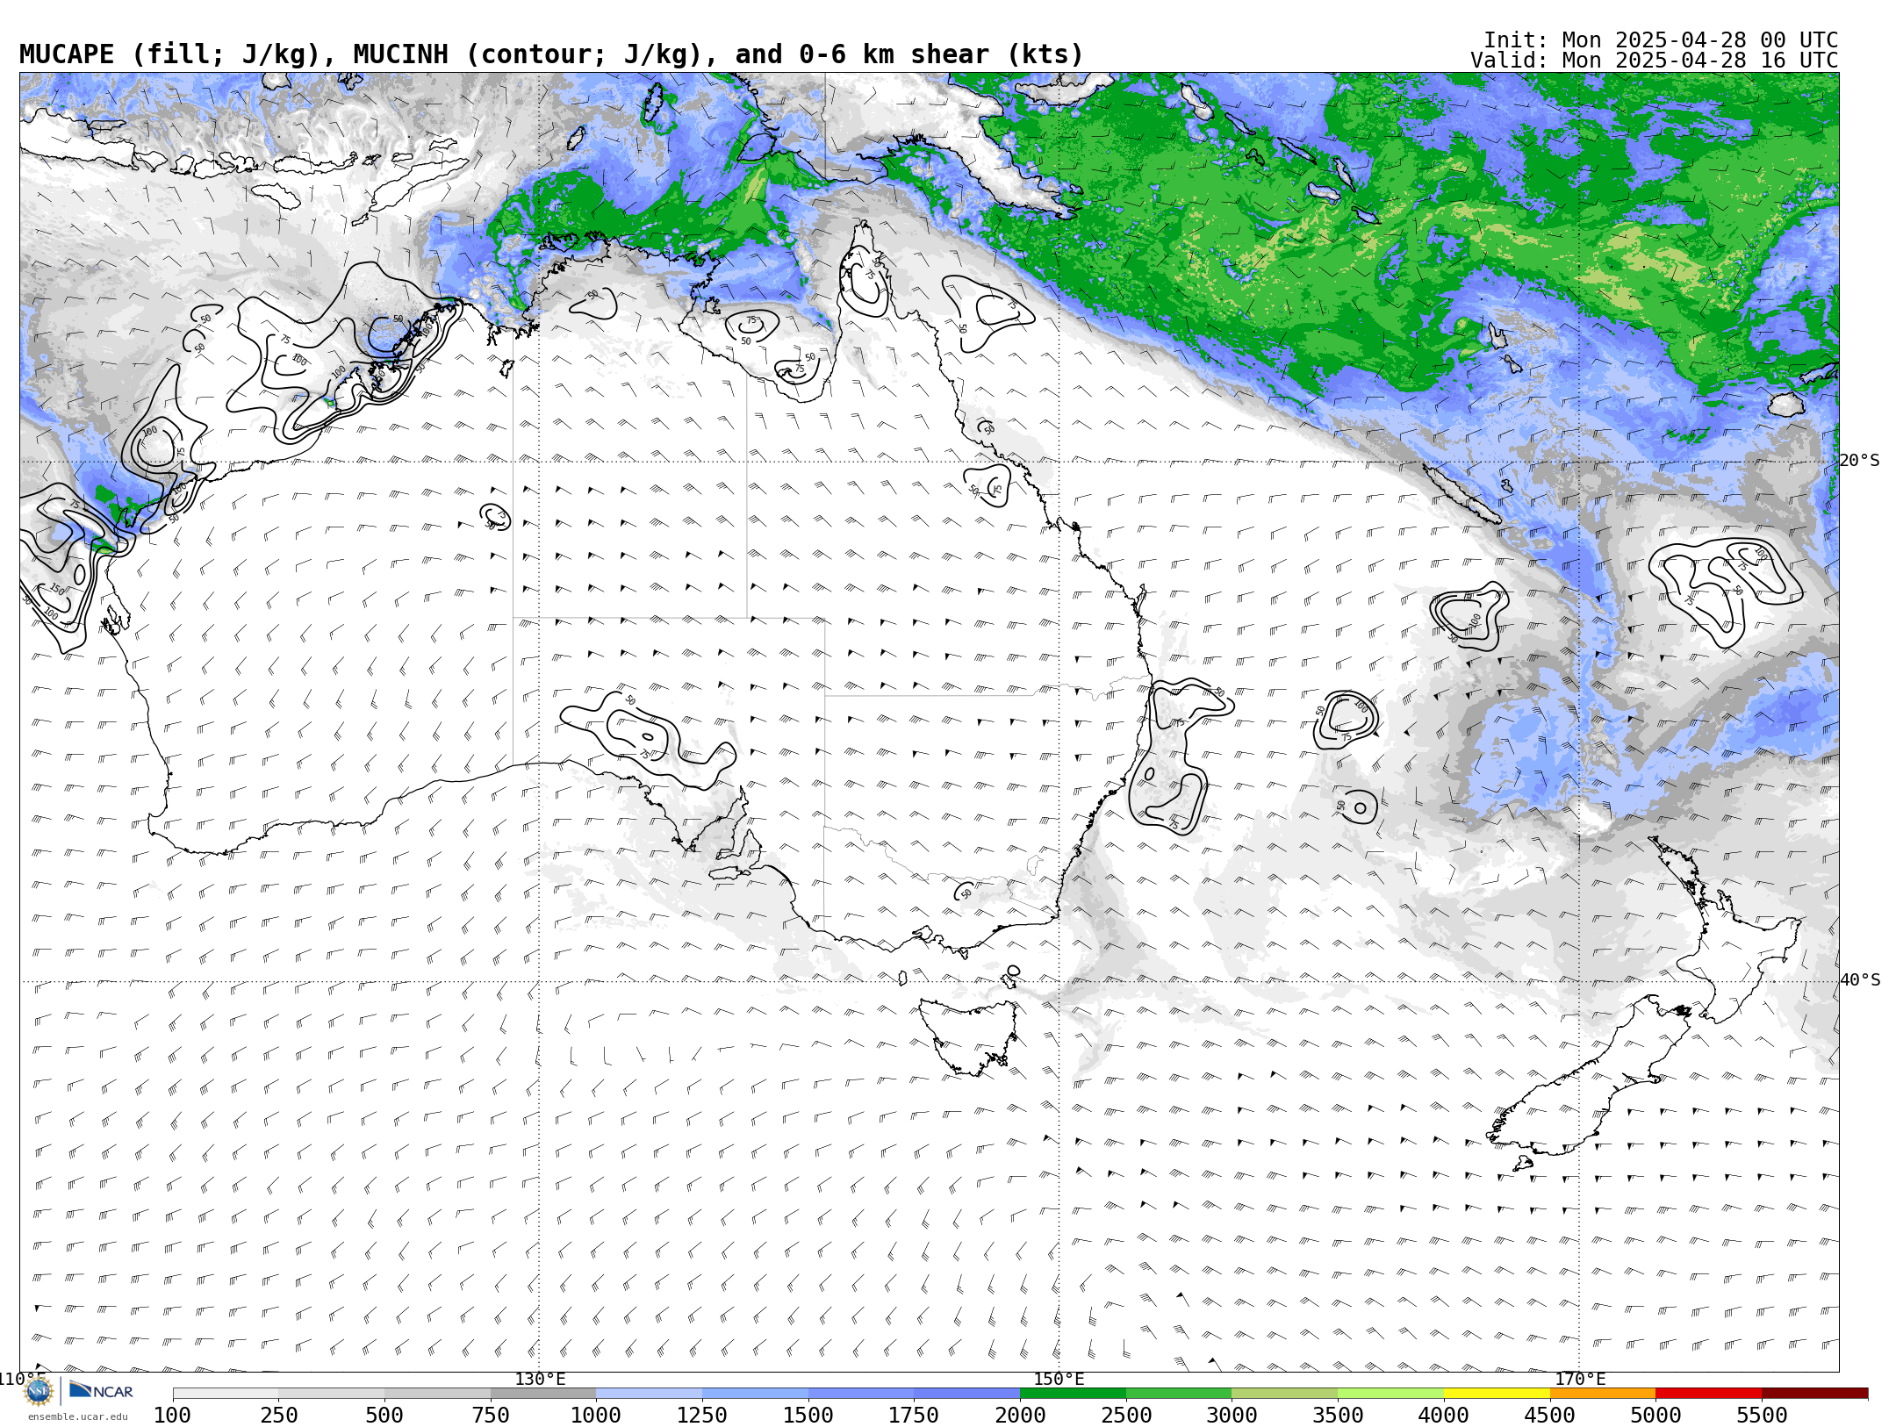Pick the lime 3500–4000 colorbar segment

pyautogui.click(x=1390, y=1394)
